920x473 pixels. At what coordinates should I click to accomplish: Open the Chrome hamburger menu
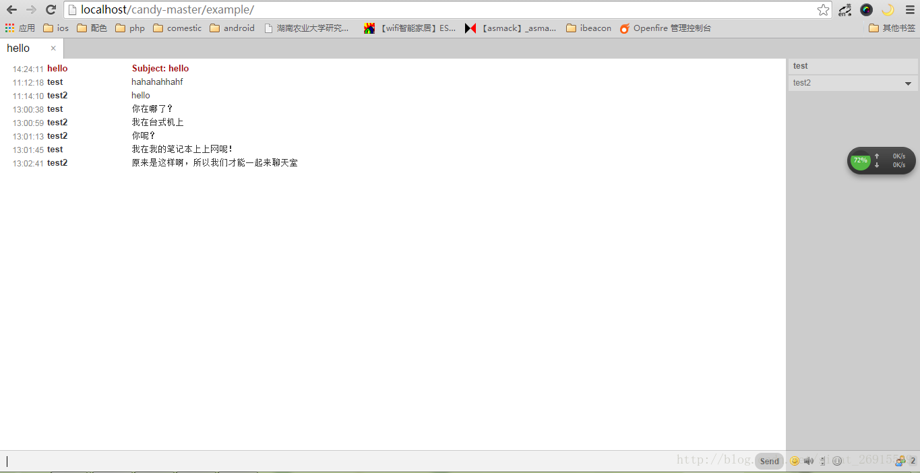coord(909,9)
